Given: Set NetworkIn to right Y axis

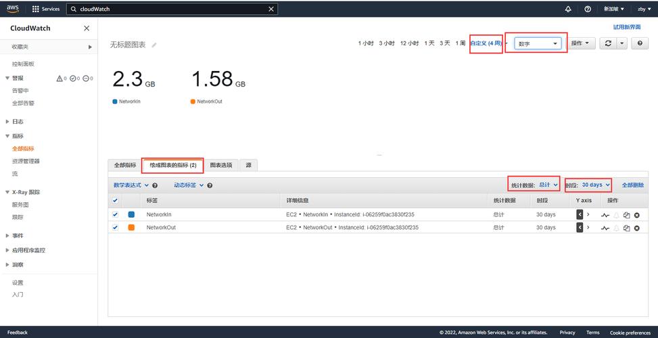Looking at the screenshot, I should [x=588, y=214].
